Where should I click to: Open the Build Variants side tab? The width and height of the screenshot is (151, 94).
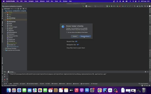click(2, 70)
